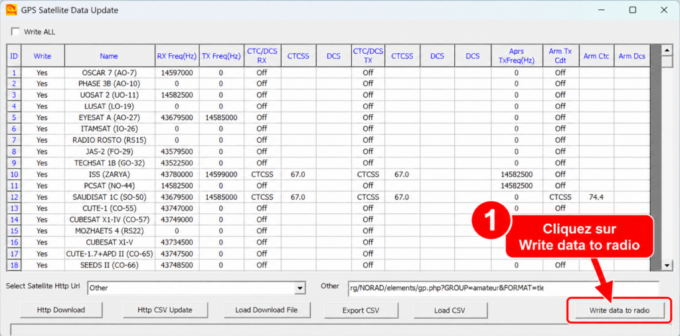Click Write data to radio button

pos(620,310)
